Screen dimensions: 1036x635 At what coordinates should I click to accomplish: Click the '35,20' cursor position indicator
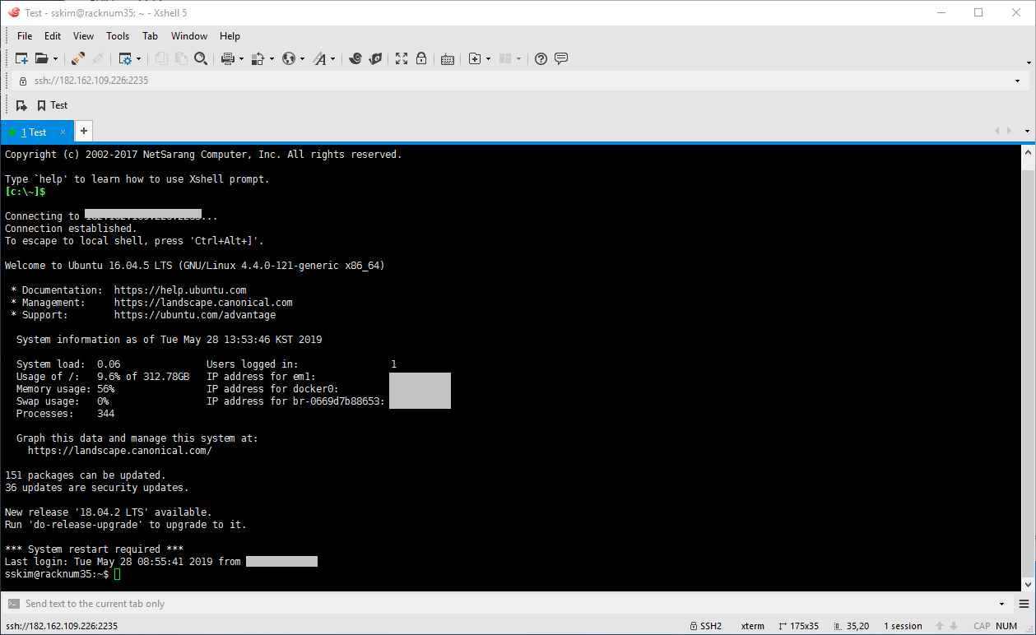click(x=851, y=626)
